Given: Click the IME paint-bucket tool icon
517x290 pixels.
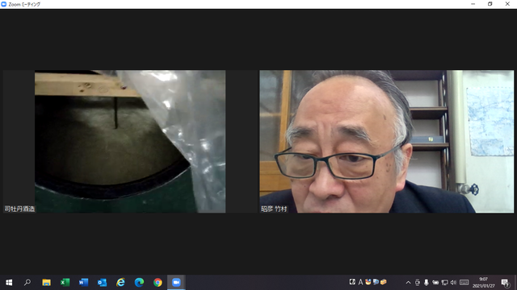Looking at the screenshot, I should pos(368,282).
